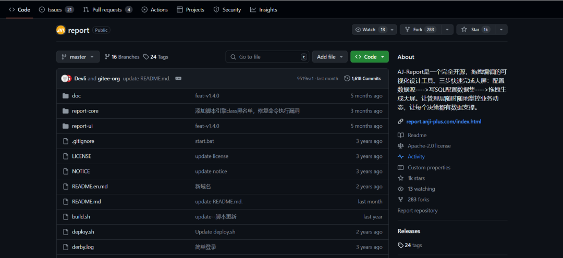This screenshot has height=258, width=563.
Task: View the 1,618 Commits history
Action: (362, 79)
